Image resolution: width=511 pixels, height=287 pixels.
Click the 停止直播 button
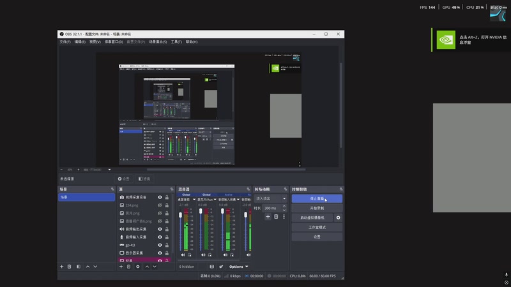coord(317,198)
